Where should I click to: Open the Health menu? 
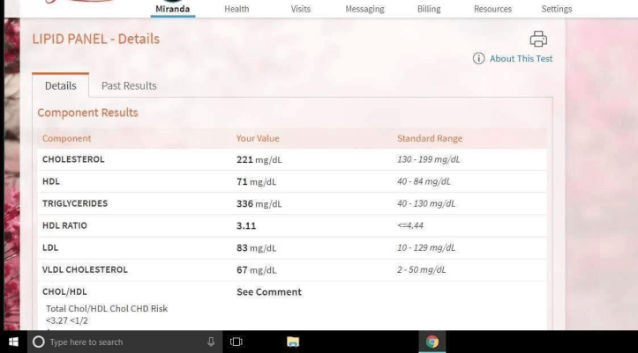[x=236, y=9]
